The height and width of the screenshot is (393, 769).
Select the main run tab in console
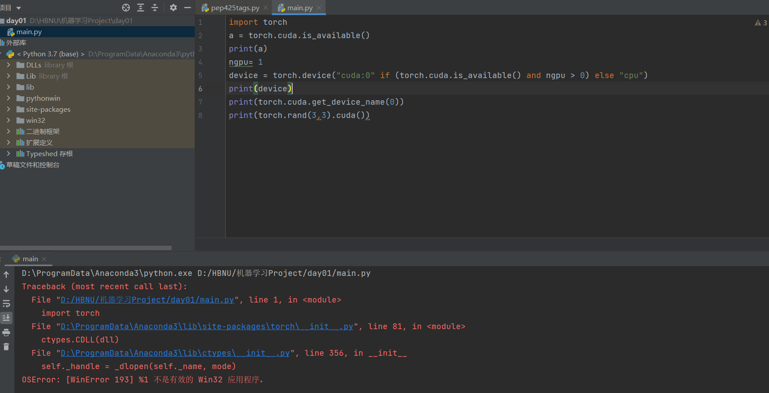pyautogui.click(x=30, y=259)
